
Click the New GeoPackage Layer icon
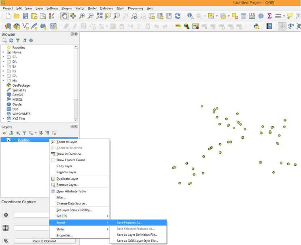tap(17, 26)
